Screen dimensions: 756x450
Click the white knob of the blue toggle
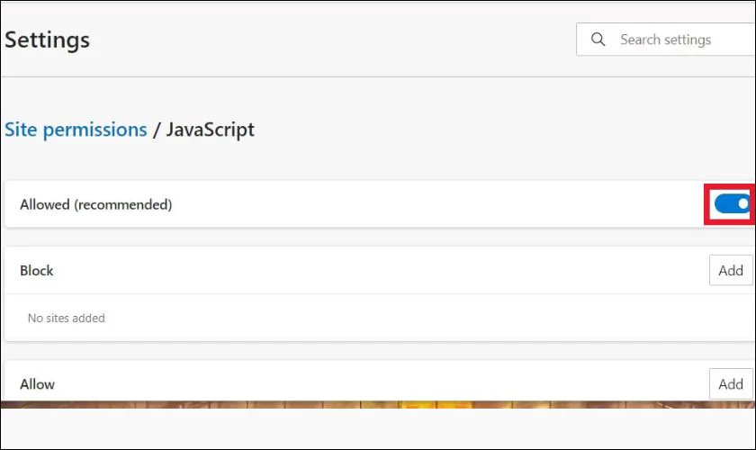tap(743, 204)
